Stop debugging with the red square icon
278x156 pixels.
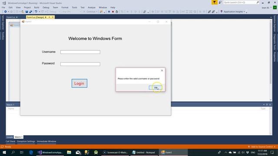(x=113, y=12)
